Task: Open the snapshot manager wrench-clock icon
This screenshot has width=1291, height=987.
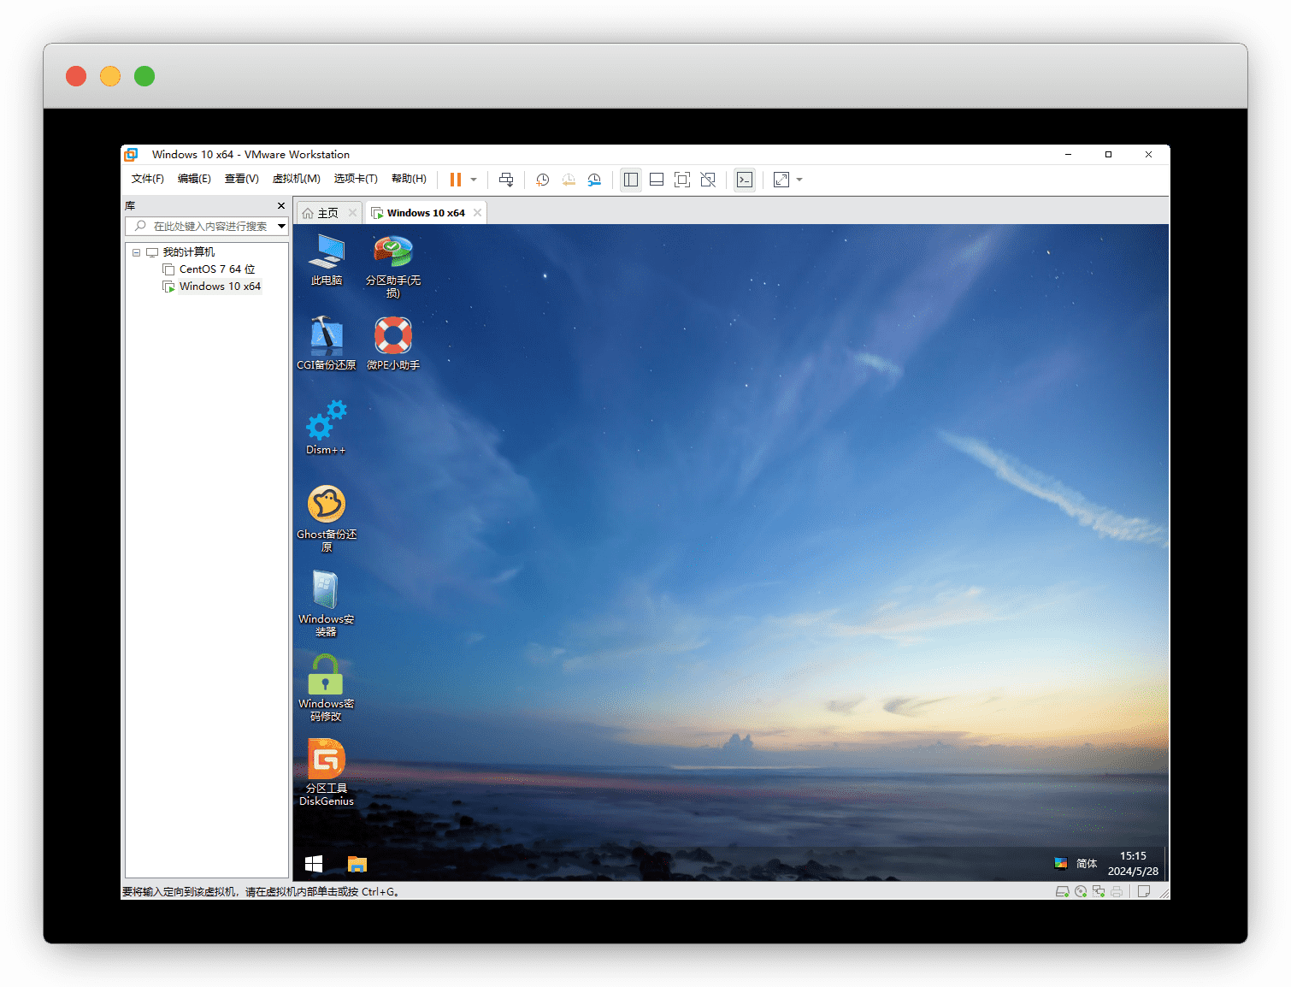Action: click(594, 180)
